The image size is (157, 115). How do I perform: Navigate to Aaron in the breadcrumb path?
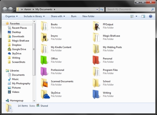coord(27,9)
